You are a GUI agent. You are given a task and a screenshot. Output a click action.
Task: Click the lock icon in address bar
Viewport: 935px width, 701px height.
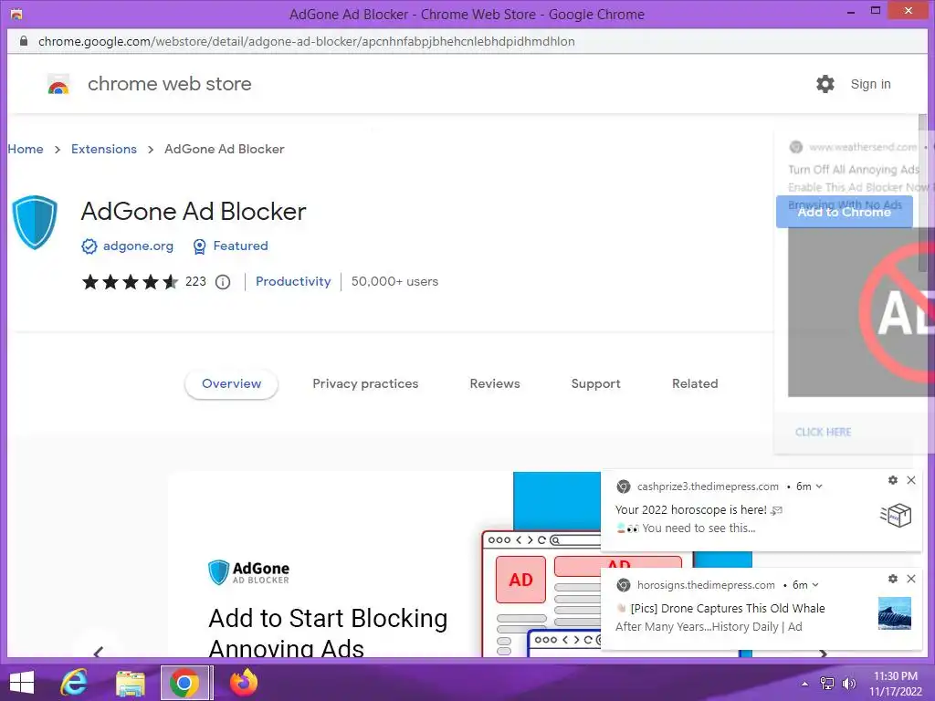coord(23,41)
